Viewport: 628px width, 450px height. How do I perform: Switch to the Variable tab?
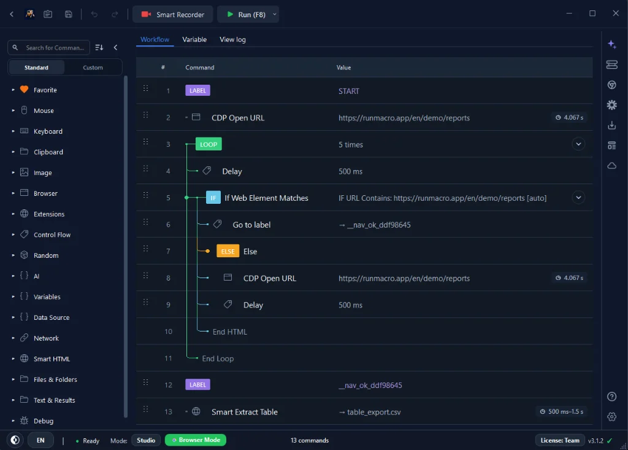[x=194, y=39]
